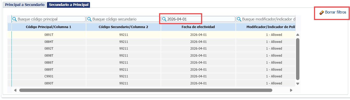This screenshot has height=100, width=350.
Task: Click magnifier icon in modificador filter
Action: [239, 19]
